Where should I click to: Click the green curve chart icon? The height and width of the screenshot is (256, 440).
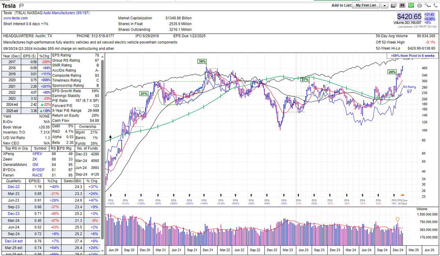[411, 5]
